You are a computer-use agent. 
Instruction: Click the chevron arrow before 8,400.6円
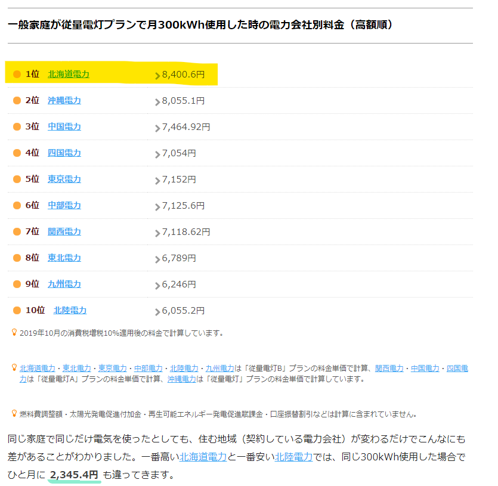click(157, 76)
